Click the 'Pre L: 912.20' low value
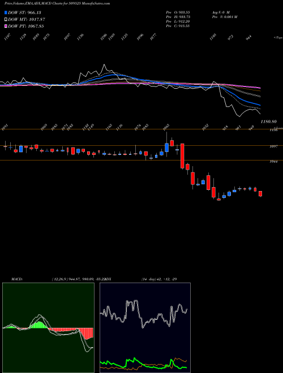 point(178,21)
